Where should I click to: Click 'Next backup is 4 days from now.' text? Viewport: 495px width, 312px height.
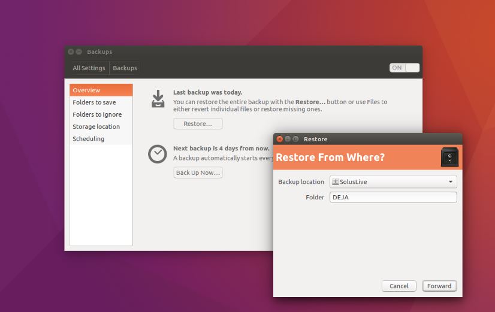pos(221,149)
